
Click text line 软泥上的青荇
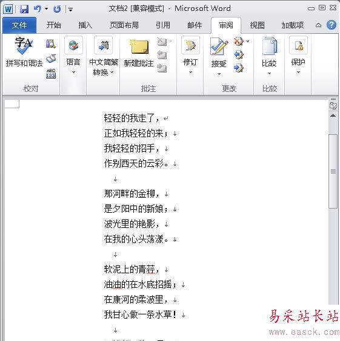[x=132, y=269]
